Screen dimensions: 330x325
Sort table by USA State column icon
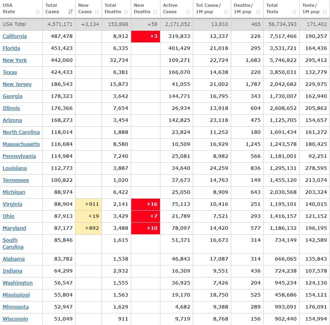coord(38,12)
